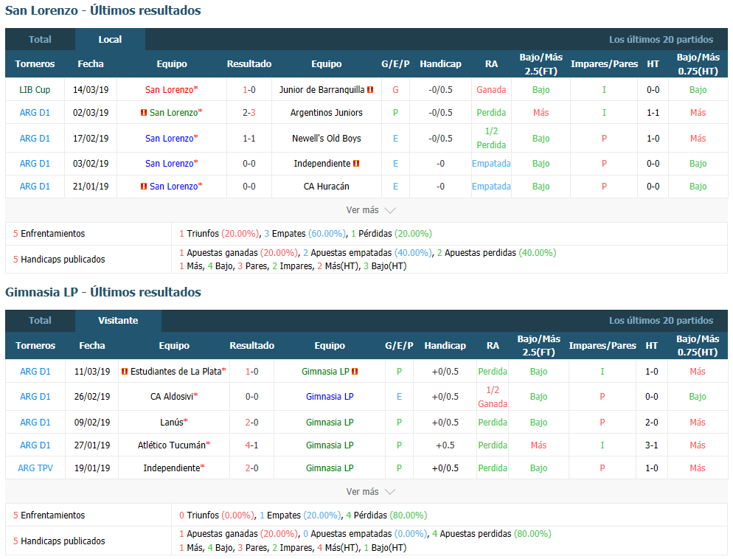The image size is (733, 559).
Task: Click Atlético Tucumán team name
Action: (172, 445)
